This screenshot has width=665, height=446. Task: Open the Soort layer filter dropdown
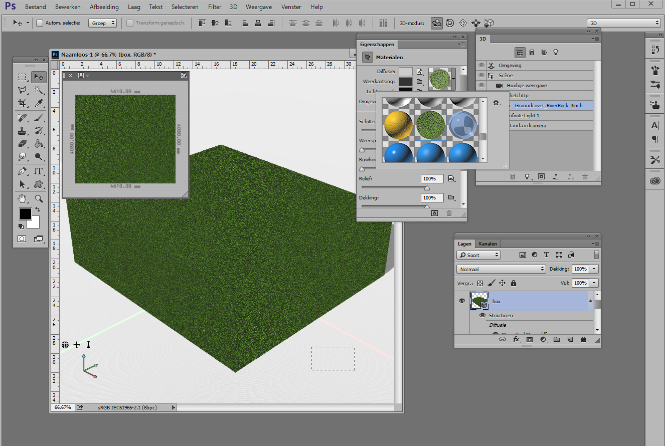coord(478,255)
